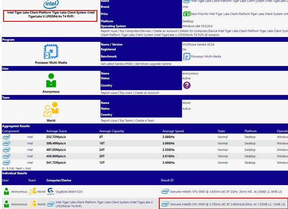Open Create an Account link beside Top Users
The height and width of the screenshot is (209, 288).
click(x=147, y=93)
